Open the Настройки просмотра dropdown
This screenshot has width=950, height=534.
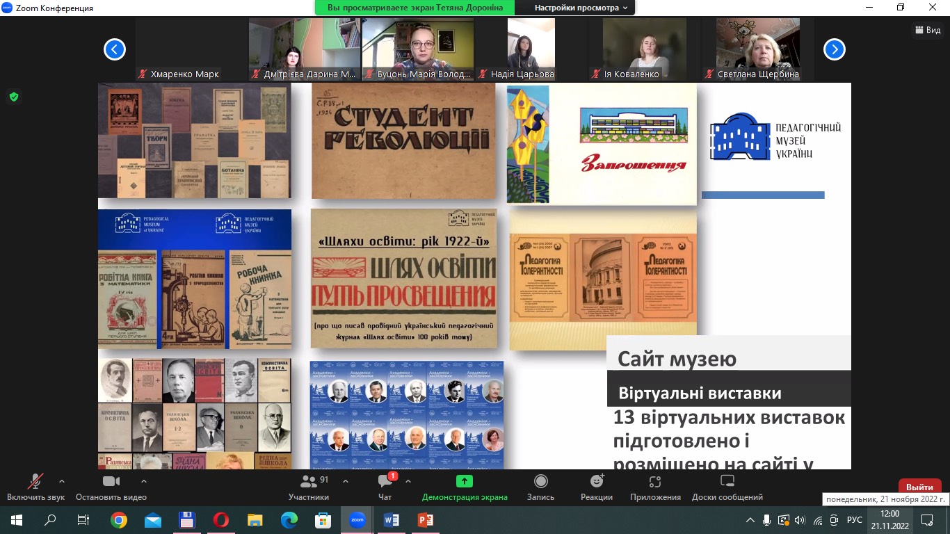[x=581, y=8]
